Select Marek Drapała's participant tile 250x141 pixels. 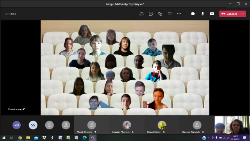pos(91,125)
